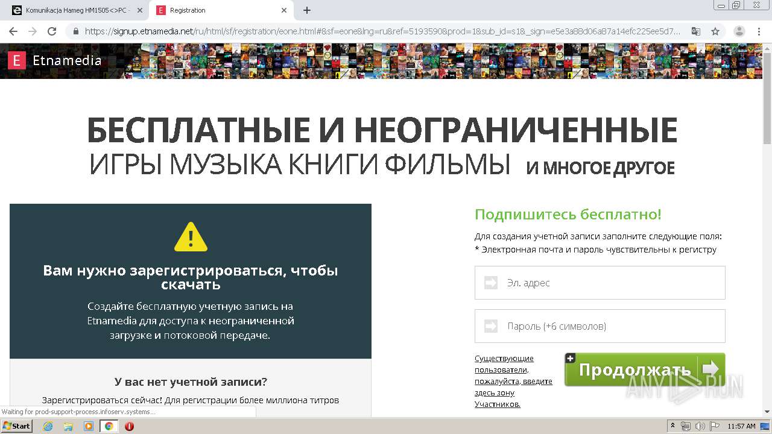
Task: Click the scrollbar up arrow
Action: coord(767,48)
